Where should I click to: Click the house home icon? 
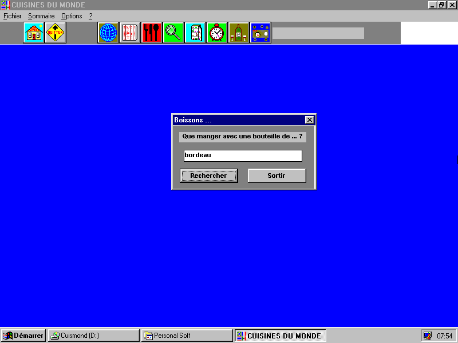click(x=34, y=33)
